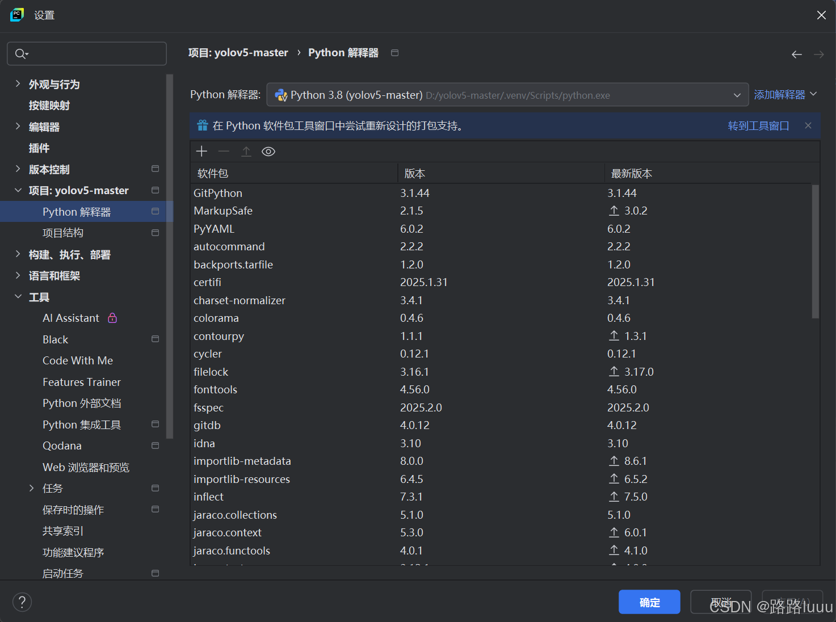
Task: Select the certifi package row
Action: (x=501, y=282)
